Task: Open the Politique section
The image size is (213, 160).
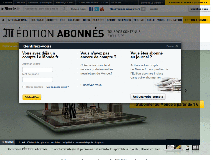Action: coord(37,20)
